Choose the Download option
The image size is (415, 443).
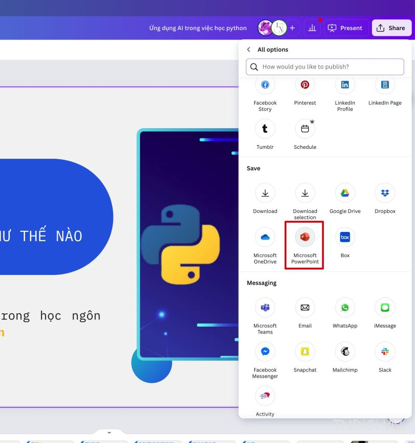(x=265, y=193)
